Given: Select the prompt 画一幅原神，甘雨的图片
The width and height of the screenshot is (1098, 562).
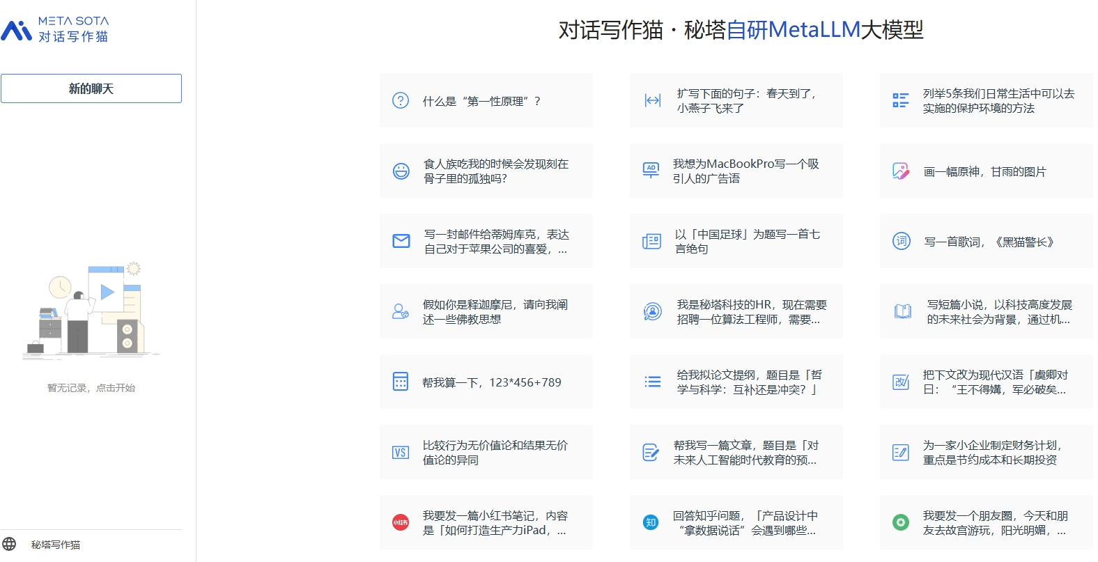Looking at the screenshot, I should click(984, 171).
